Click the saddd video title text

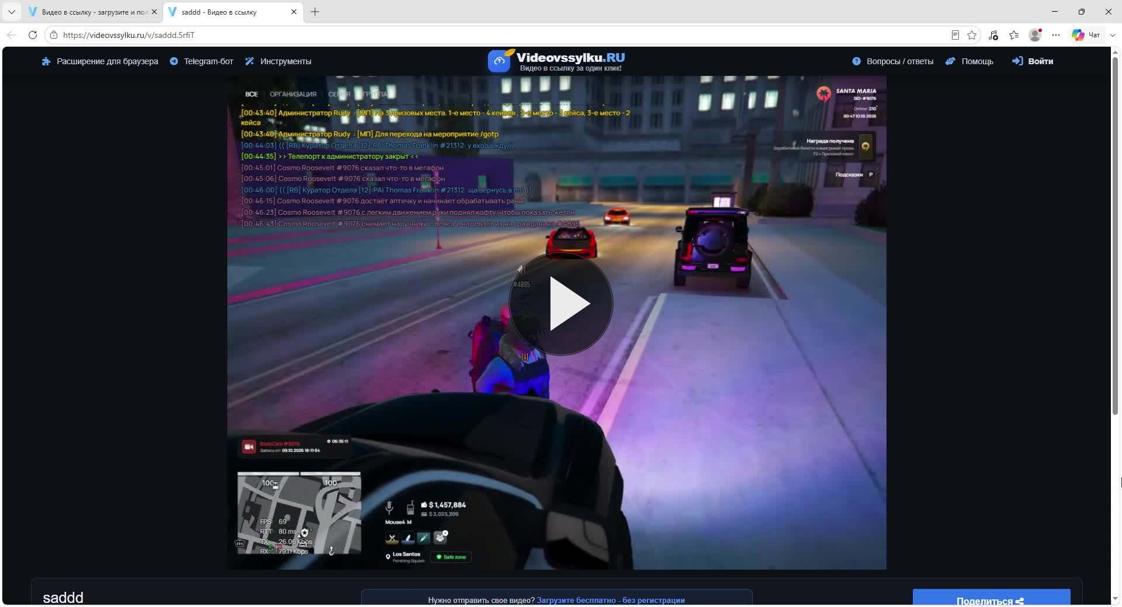[x=63, y=598]
